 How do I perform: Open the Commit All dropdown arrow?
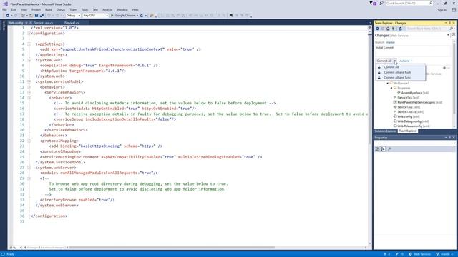tap(394, 61)
